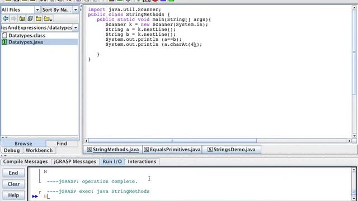Click the Run I/O scroll up arrow
The height and width of the screenshot is (201, 358).
point(354,170)
